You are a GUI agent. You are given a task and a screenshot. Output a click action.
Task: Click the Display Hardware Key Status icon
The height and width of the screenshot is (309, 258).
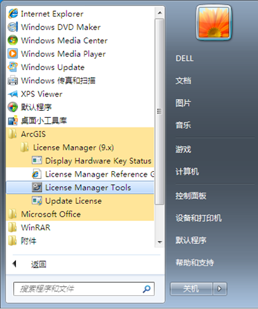[x=37, y=160]
